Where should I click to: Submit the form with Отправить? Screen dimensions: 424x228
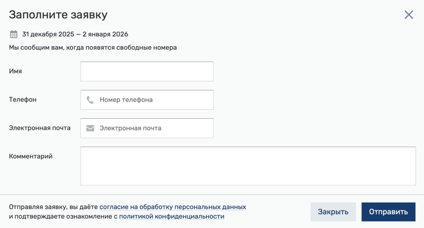click(x=388, y=212)
